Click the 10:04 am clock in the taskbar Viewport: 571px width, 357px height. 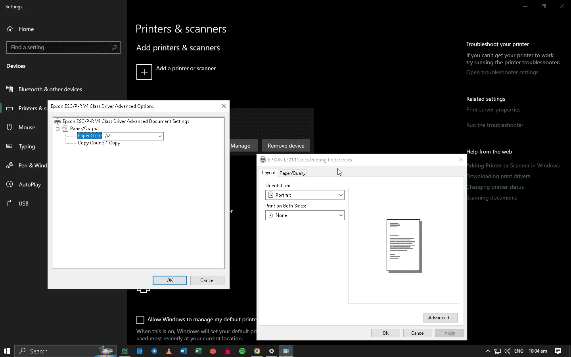[x=538, y=351]
